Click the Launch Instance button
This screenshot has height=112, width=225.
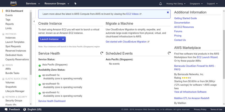49,39
